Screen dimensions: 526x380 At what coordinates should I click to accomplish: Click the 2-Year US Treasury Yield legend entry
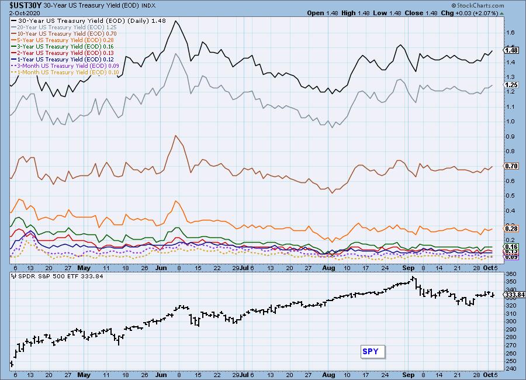63,53
